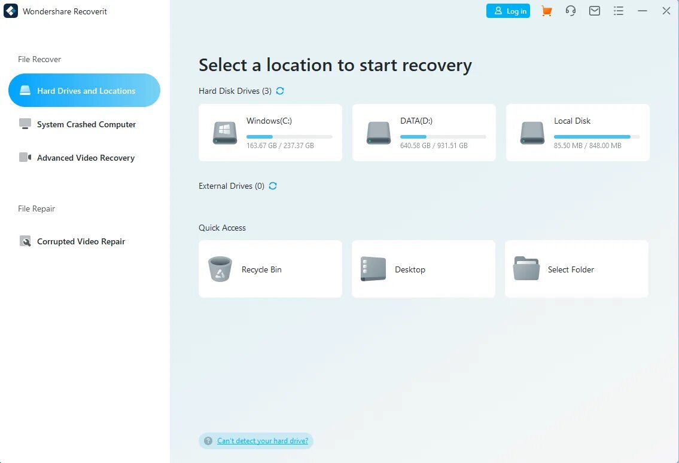Click the Desktop quick access icon
Screen dimensions: 679x463
point(373,269)
